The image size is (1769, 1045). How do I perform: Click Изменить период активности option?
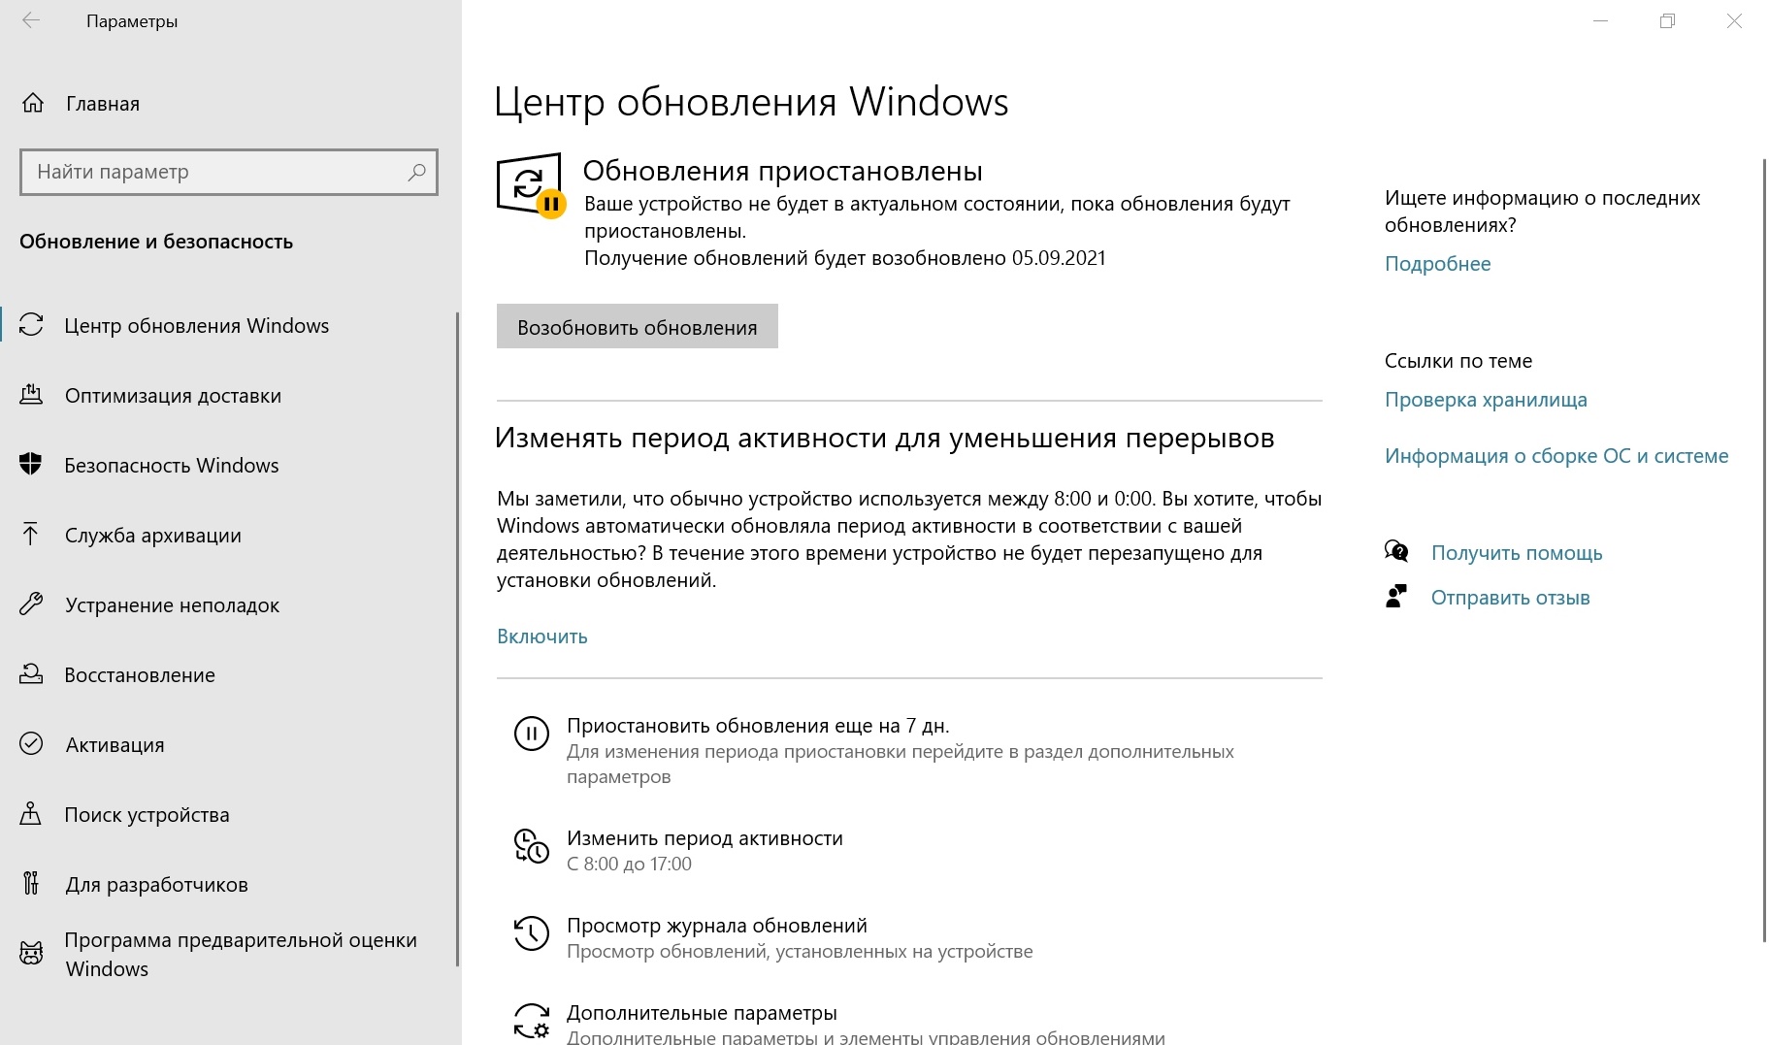coord(704,838)
